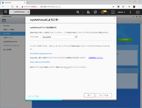Open 自動ルータ構成 in the sidebar
This screenshot has width=142, height=108.
[x=9, y=30]
